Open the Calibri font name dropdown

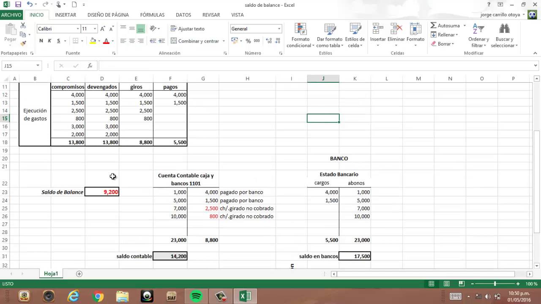[78, 29]
